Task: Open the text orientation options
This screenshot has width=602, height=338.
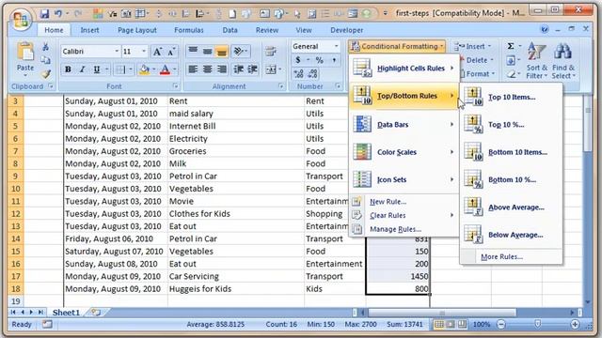Action: point(241,51)
